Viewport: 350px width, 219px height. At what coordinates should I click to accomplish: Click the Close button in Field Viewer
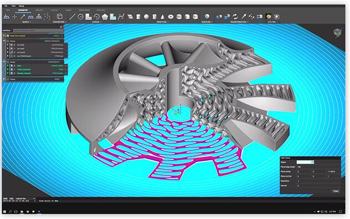tap(336, 191)
